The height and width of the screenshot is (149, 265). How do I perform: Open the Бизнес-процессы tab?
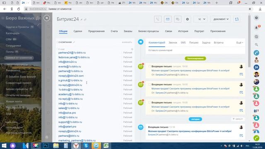pyautogui.click(x=149, y=31)
